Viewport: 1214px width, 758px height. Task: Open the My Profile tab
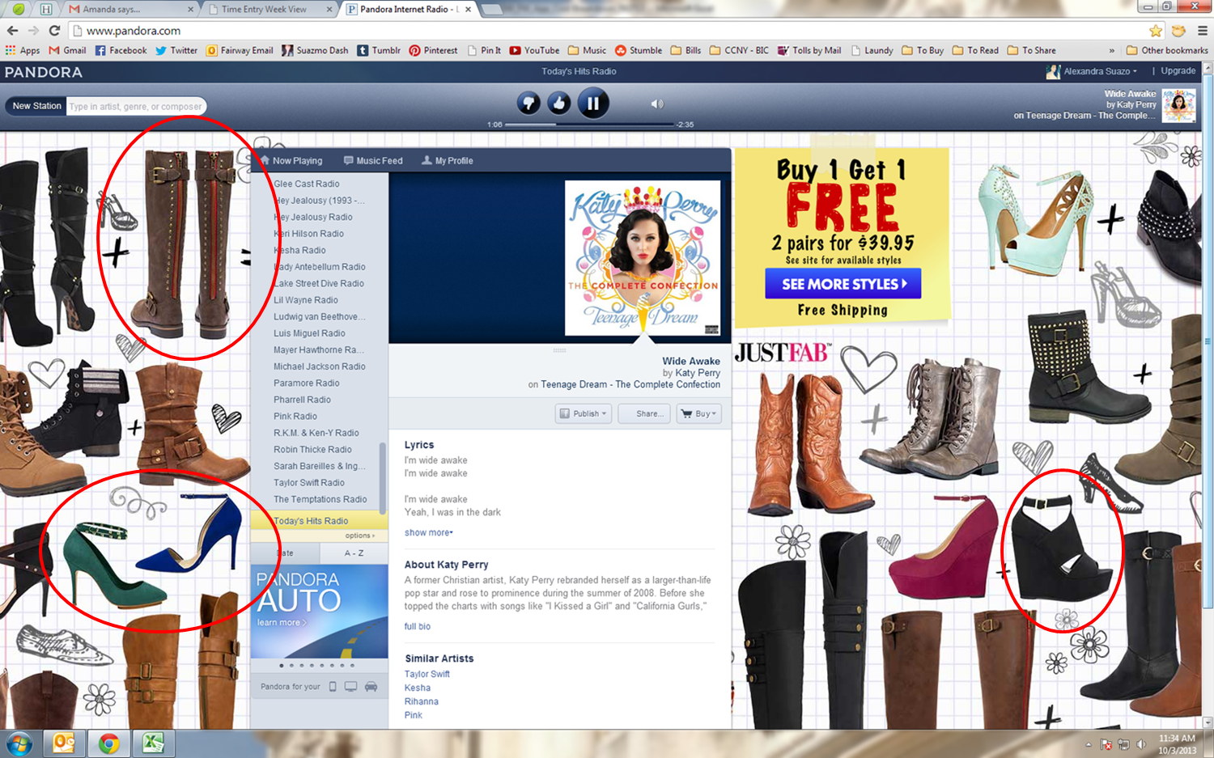pos(448,161)
